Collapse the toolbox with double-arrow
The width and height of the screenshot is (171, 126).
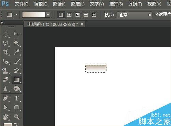2,23
